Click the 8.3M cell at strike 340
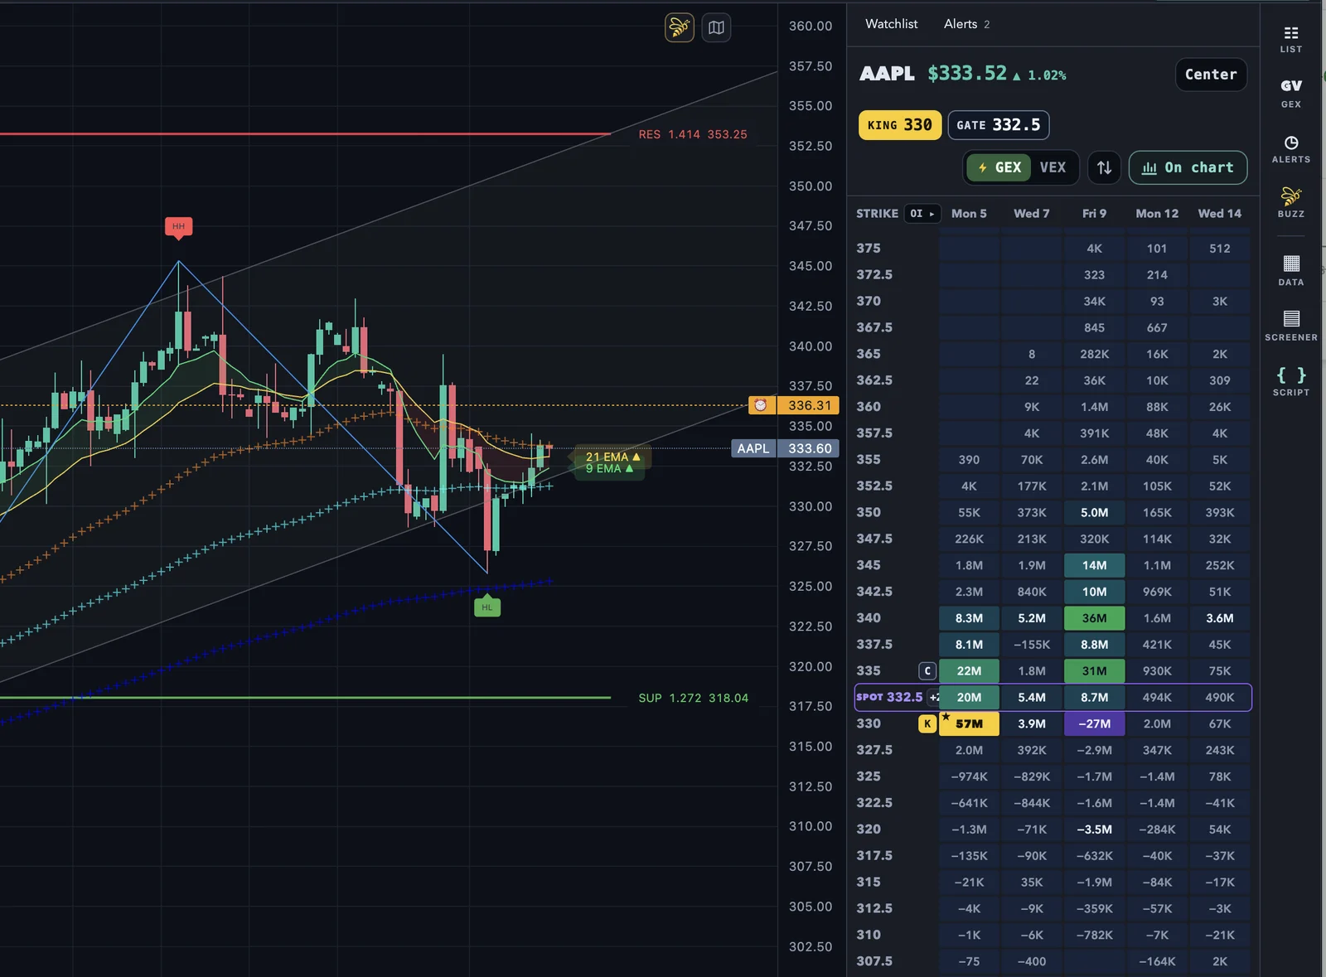This screenshot has height=977, width=1326. (x=969, y=618)
